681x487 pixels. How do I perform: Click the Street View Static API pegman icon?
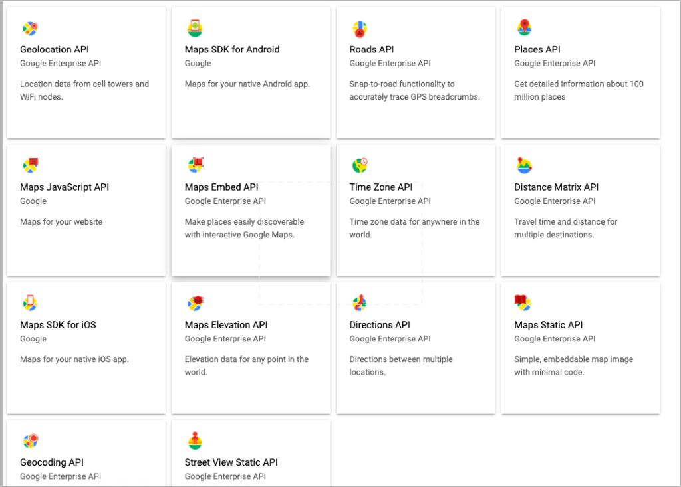click(x=195, y=440)
